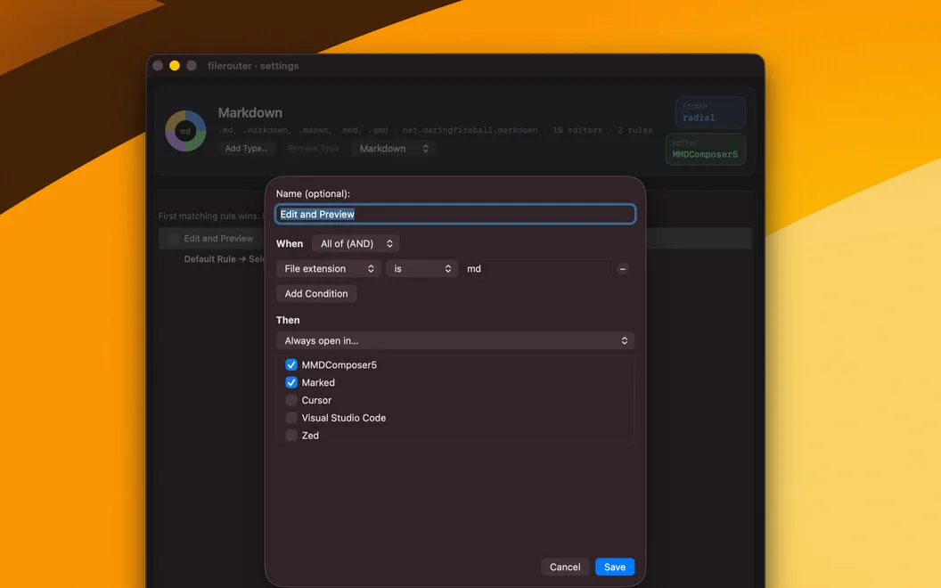Click the 'First matching rule wins' text
The width and height of the screenshot is (941, 588).
tap(209, 216)
